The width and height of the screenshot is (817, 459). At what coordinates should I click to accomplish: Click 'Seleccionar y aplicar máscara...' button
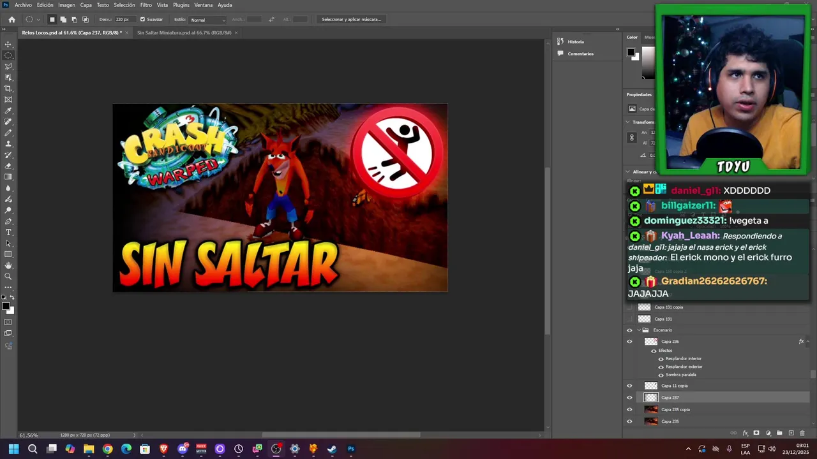[352, 20]
